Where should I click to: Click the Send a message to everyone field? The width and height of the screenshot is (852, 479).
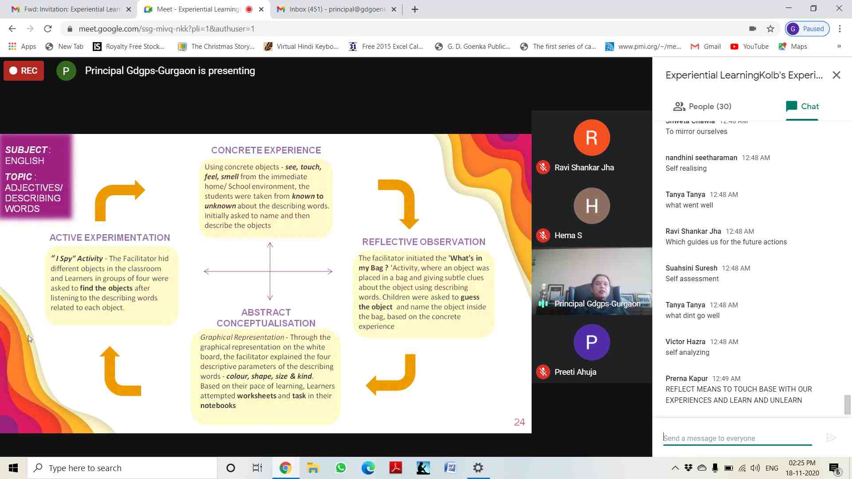coord(738,438)
